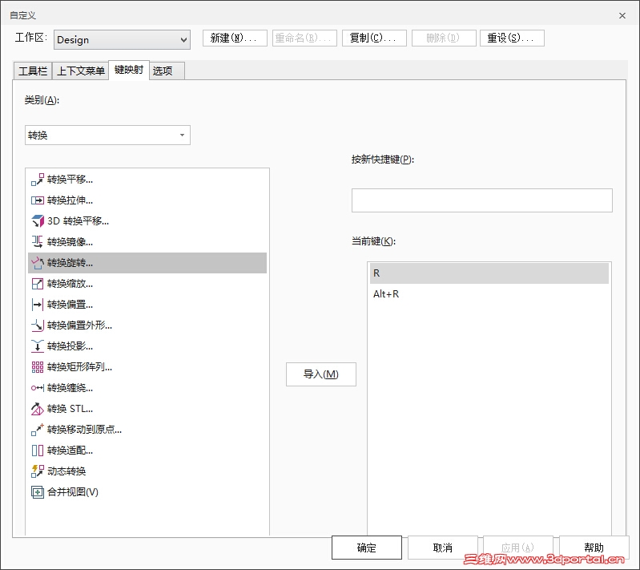Click the 转换旋转 rotate icon

[x=37, y=263]
